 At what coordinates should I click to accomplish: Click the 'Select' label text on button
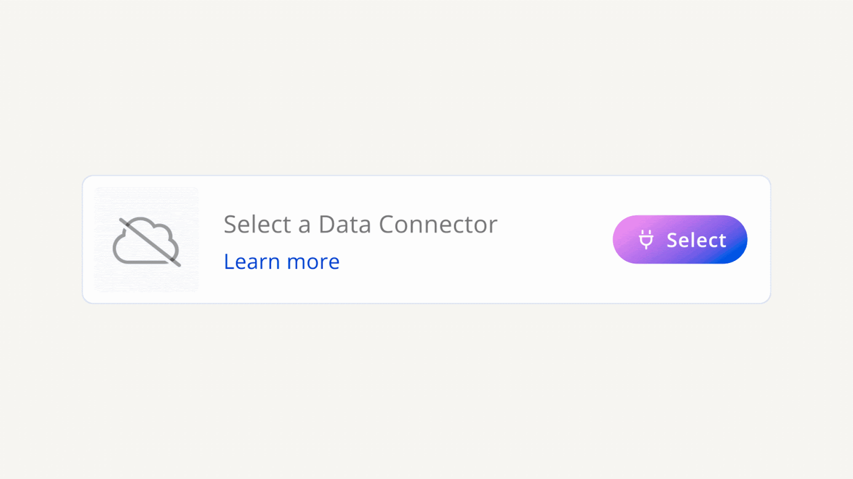coord(696,240)
